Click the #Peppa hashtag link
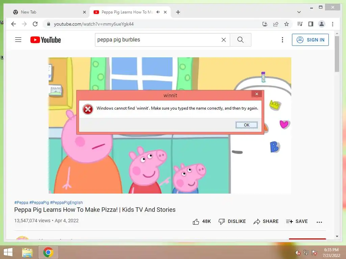 tap(21, 203)
